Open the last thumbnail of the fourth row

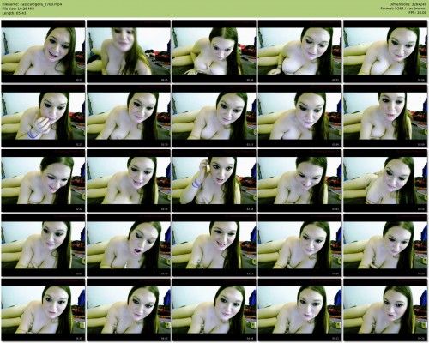pos(385,245)
